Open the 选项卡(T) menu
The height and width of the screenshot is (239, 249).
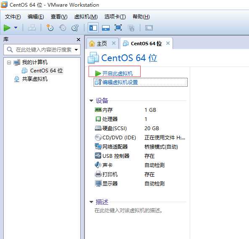click(x=115, y=17)
